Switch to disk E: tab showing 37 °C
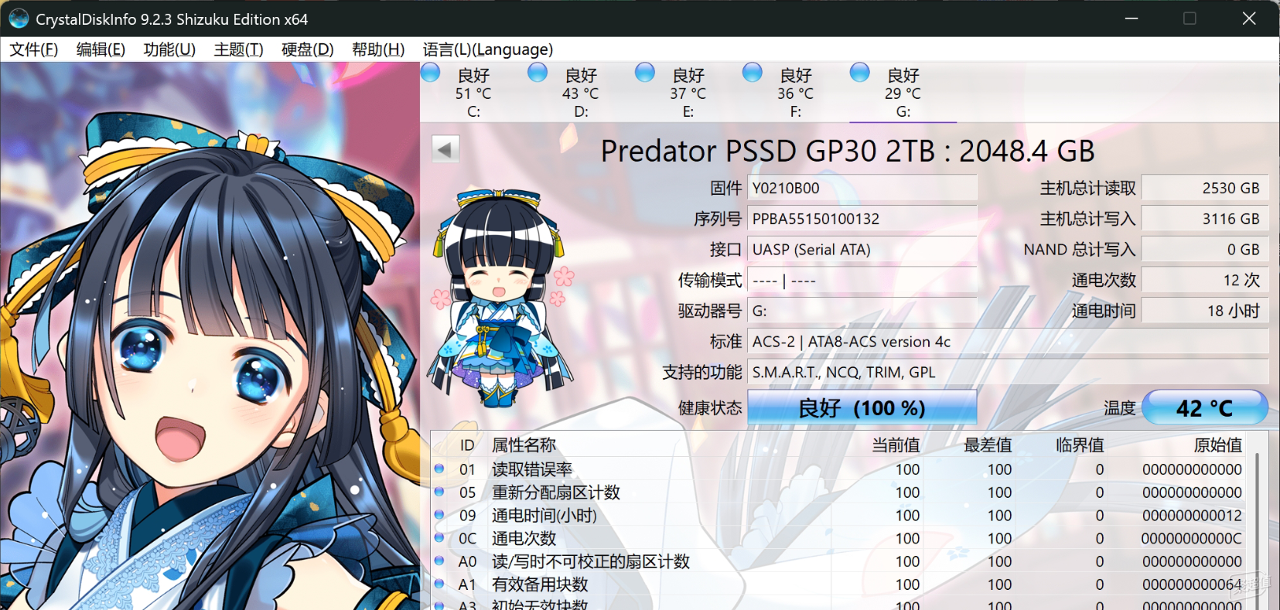This screenshot has width=1280, height=610. [x=688, y=93]
